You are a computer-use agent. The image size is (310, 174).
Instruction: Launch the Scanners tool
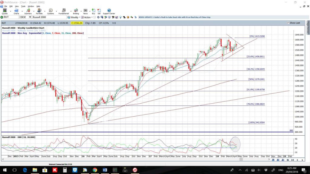[28, 11]
